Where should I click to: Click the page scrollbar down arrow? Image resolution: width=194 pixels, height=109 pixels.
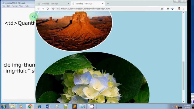183,102
